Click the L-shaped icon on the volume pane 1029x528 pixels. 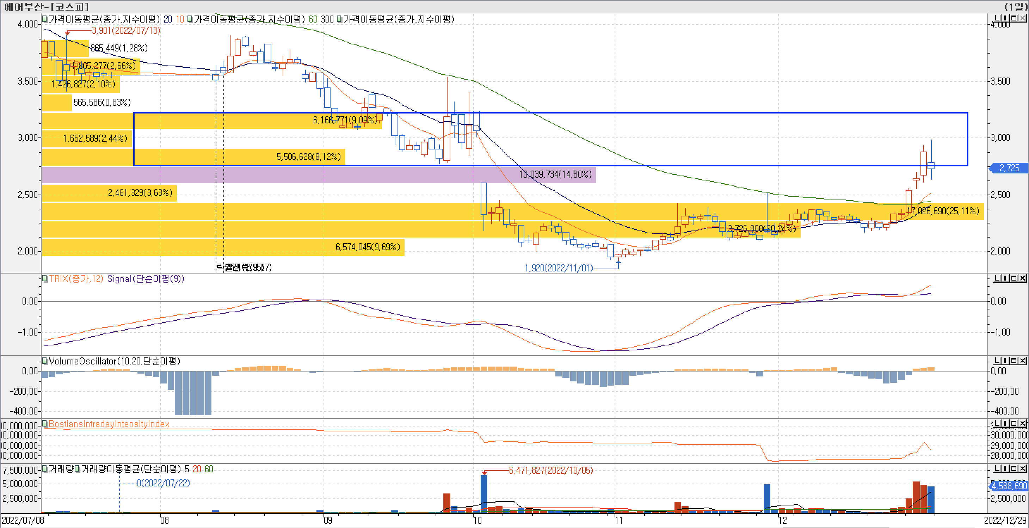pos(998,468)
